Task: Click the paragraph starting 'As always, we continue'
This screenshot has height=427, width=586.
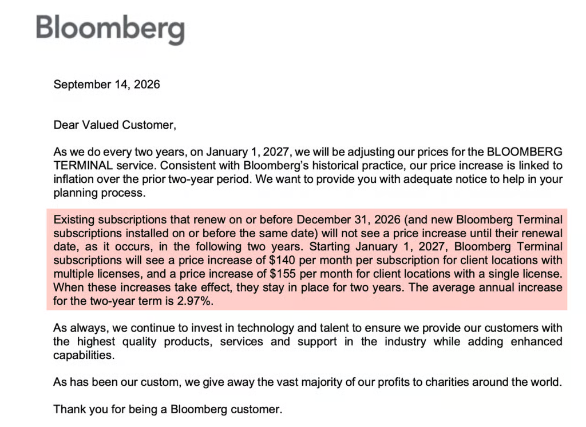Action: (x=307, y=341)
